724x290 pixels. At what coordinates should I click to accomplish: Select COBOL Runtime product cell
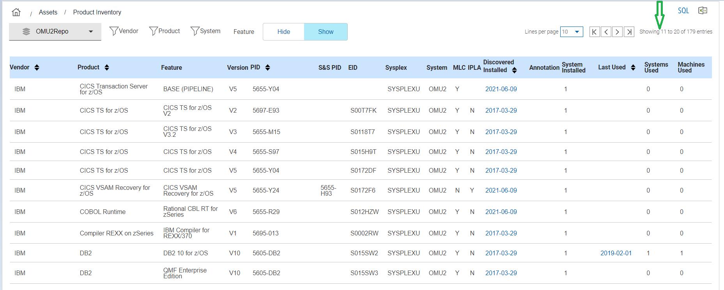103,212
